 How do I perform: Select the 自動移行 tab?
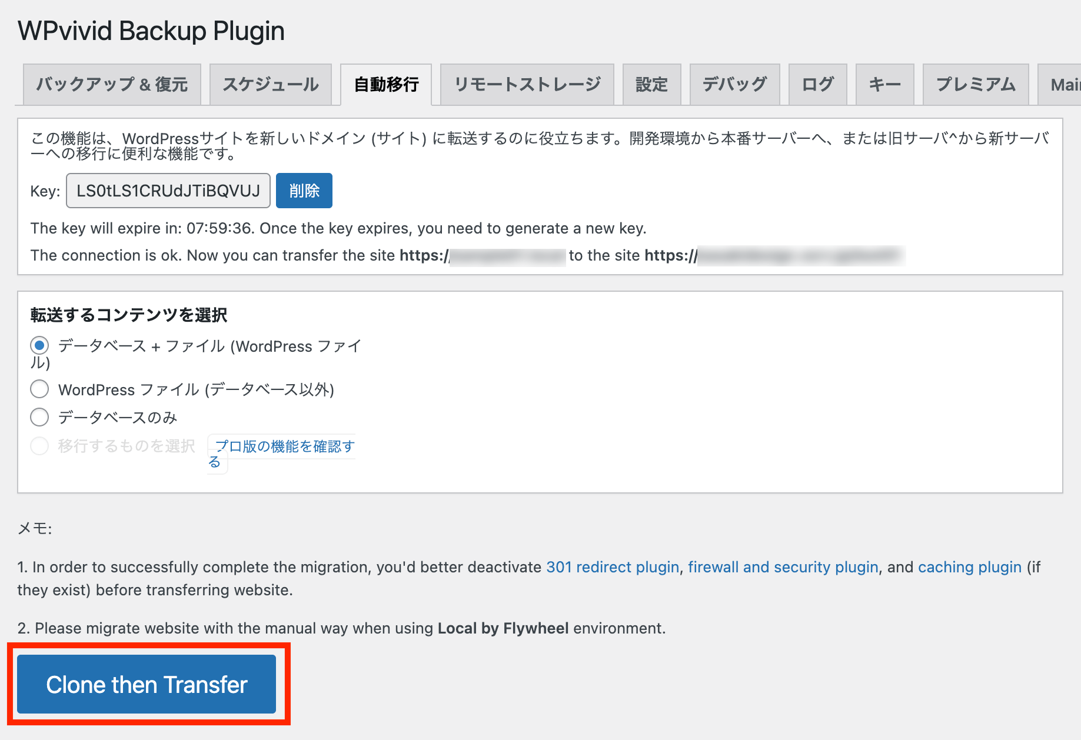[x=386, y=85]
